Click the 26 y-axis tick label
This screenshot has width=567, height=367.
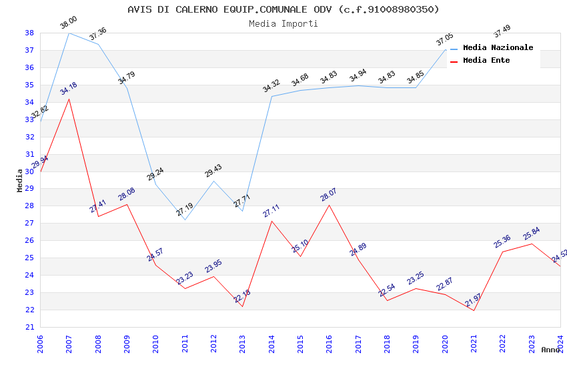29,240
